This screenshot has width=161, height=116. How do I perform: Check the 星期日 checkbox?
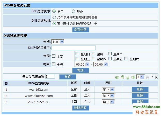pos(77,53)
